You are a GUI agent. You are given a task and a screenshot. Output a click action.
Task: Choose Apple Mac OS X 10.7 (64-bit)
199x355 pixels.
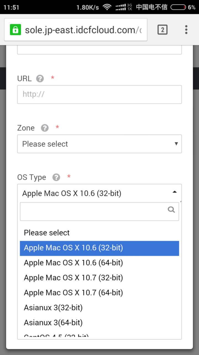pyautogui.click(x=73, y=293)
